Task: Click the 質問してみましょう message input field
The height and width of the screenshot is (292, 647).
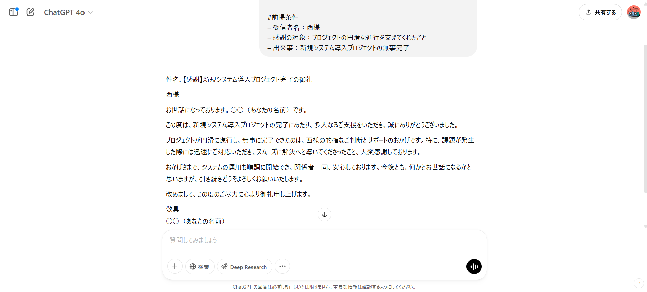Action: 325,240
